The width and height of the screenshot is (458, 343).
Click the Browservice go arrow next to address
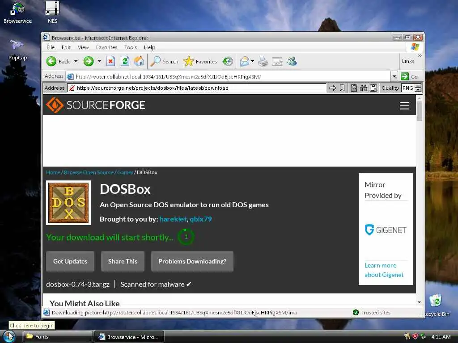point(332,88)
